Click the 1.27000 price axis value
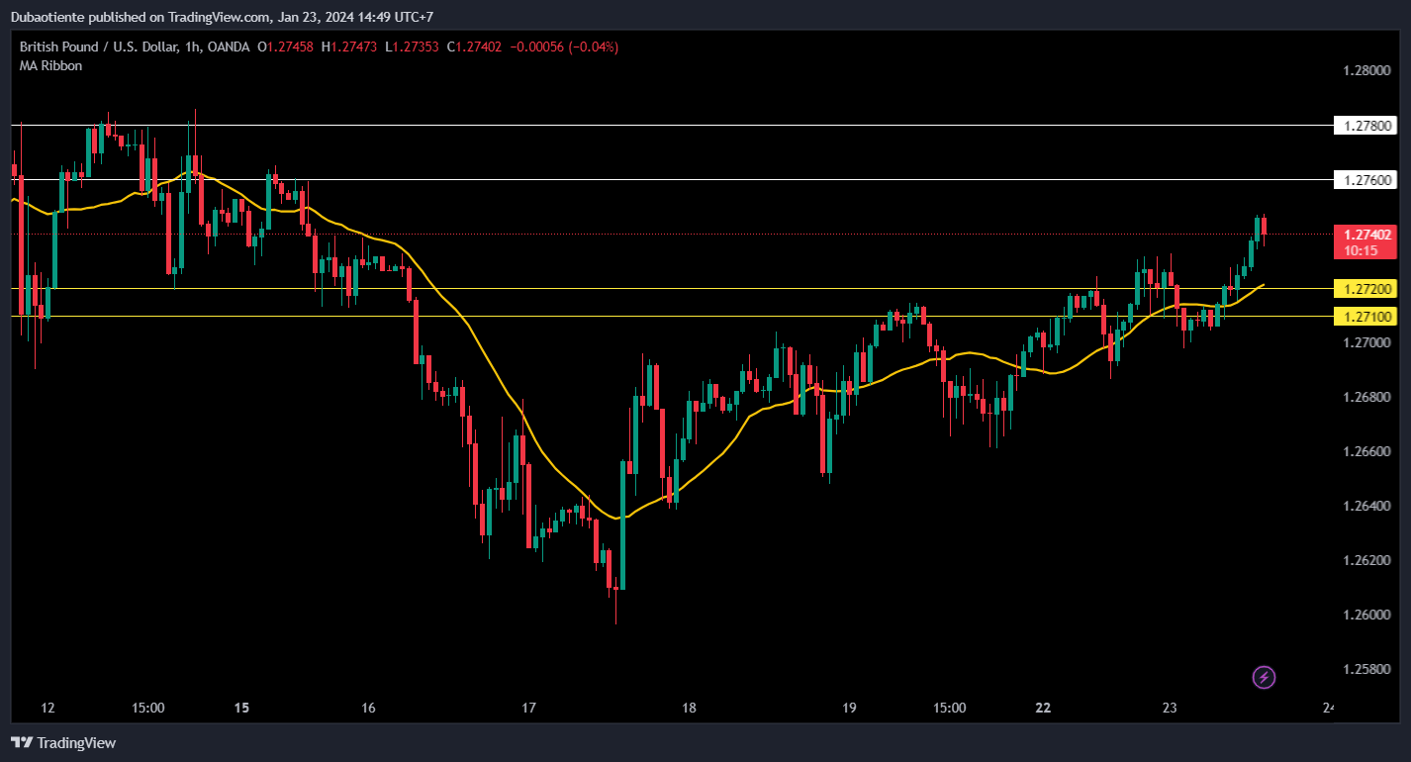The image size is (1411, 762). [x=1365, y=343]
